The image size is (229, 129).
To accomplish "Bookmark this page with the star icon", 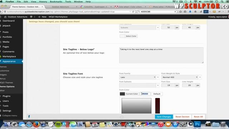I will tap(180, 11).
